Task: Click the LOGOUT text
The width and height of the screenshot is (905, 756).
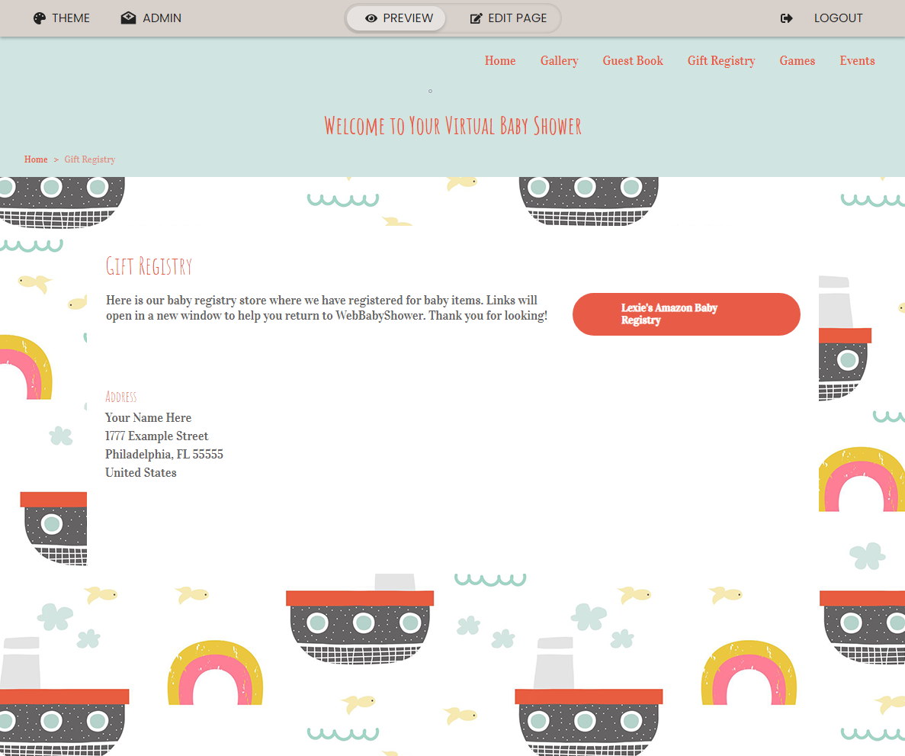Action: 838,18
